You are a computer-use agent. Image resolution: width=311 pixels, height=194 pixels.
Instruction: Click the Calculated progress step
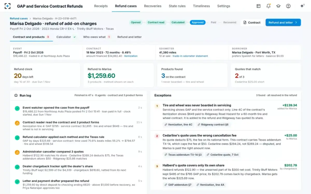178,23
